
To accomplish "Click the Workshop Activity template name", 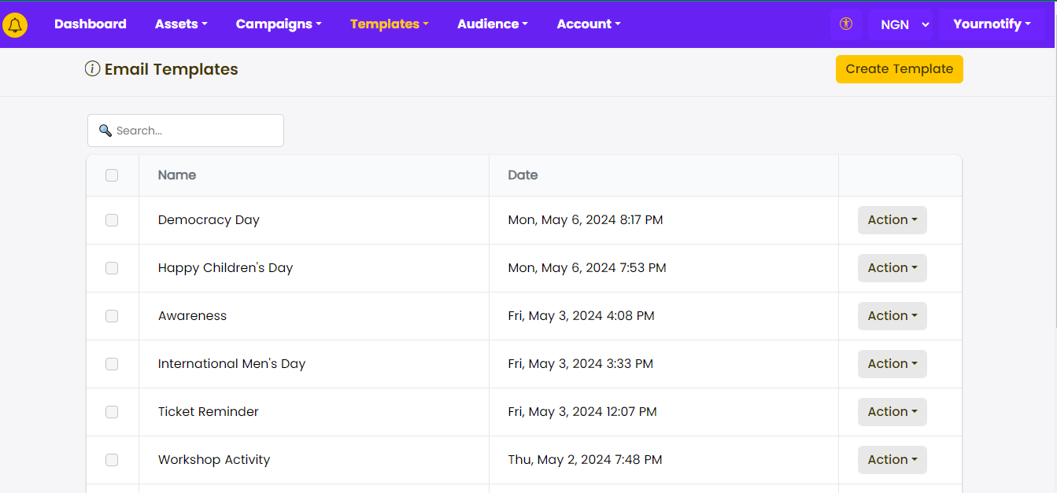I will [214, 460].
